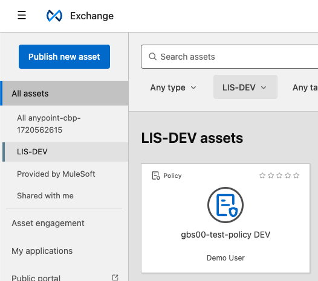Click the Policy type icon on card
This screenshot has height=281, width=318.
[x=156, y=175]
